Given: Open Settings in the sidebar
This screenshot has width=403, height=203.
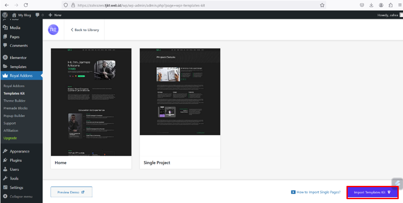Looking at the screenshot, I should pyautogui.click(x=16, y=188).
